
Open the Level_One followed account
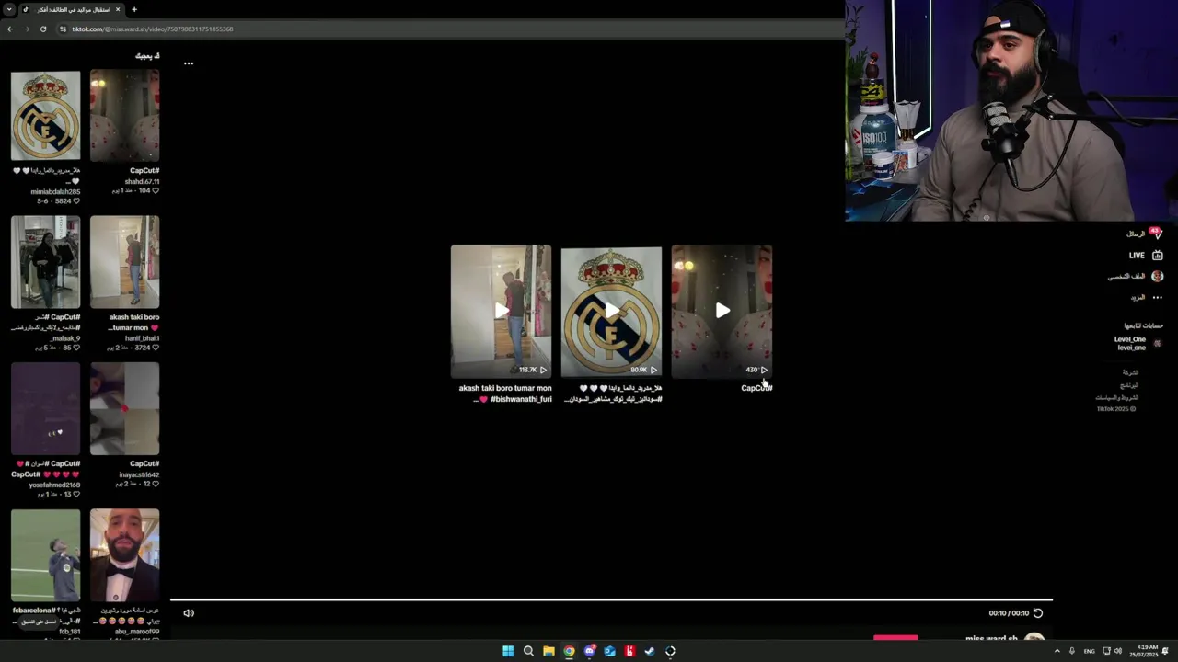[x=1130, y=343]
